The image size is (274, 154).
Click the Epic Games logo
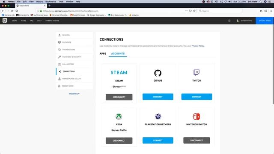(5, 21)
